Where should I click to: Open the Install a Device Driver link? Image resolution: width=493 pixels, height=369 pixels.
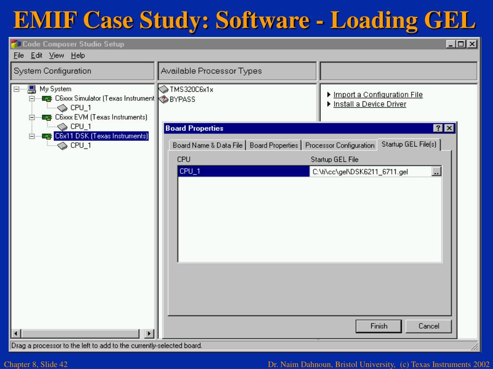pos(370,104)
